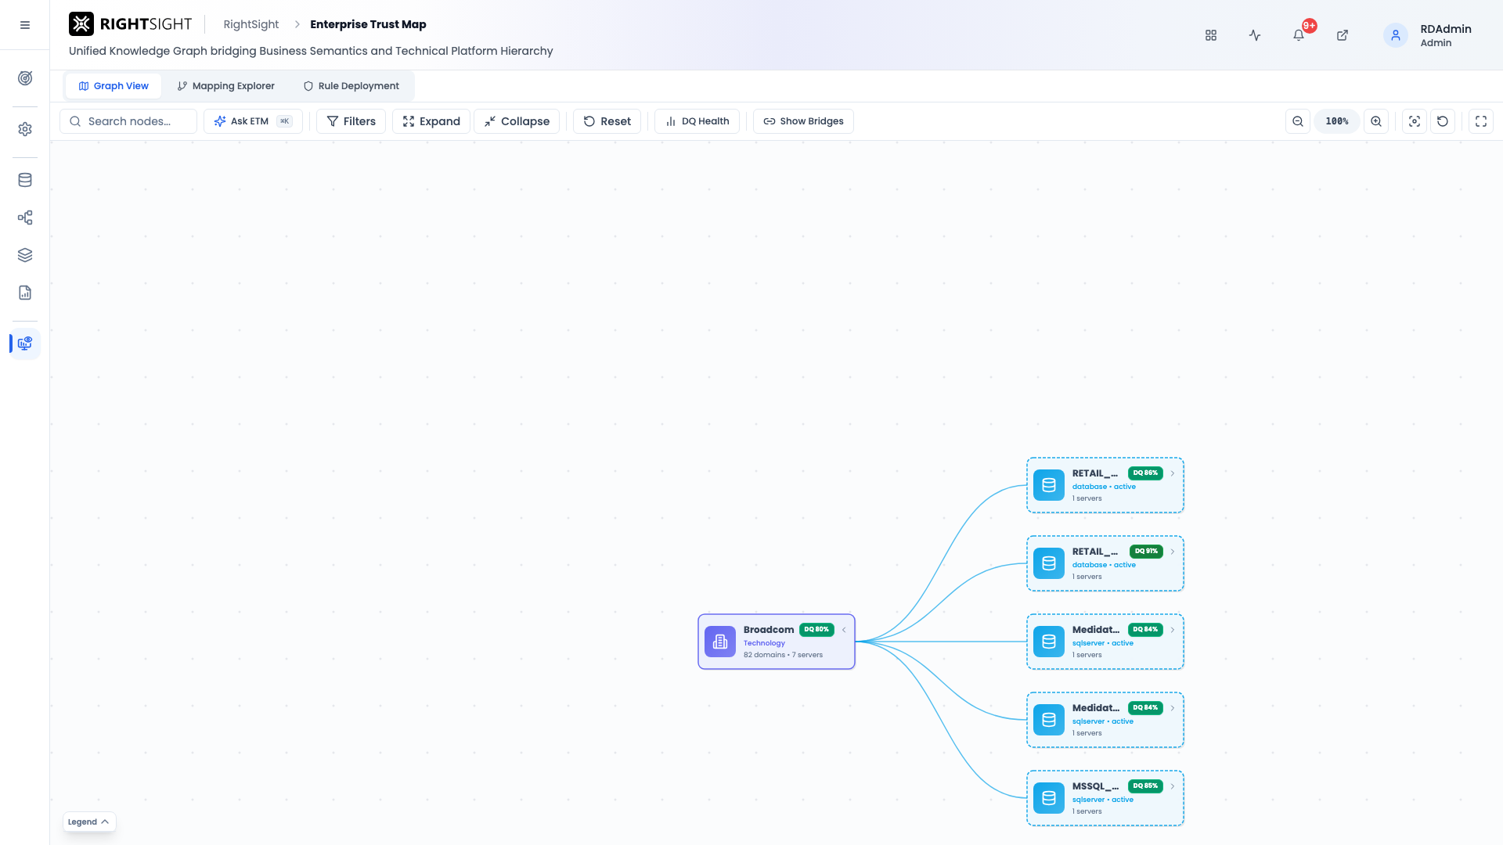Open the stacked layers icon in the sidebar
This screenshot has height=845, width=1503.
point(25,255)
